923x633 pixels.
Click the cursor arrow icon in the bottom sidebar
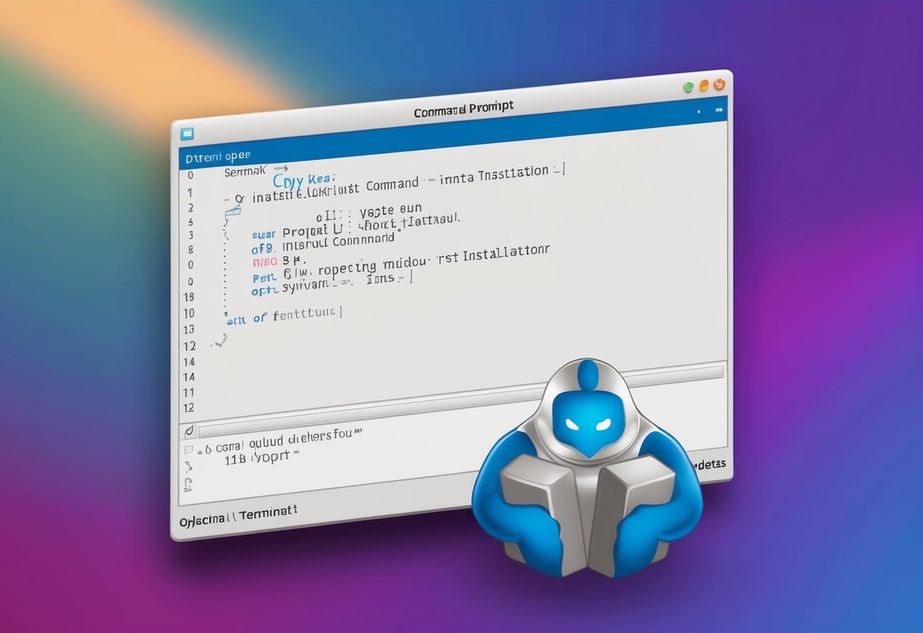pos(189,466)
